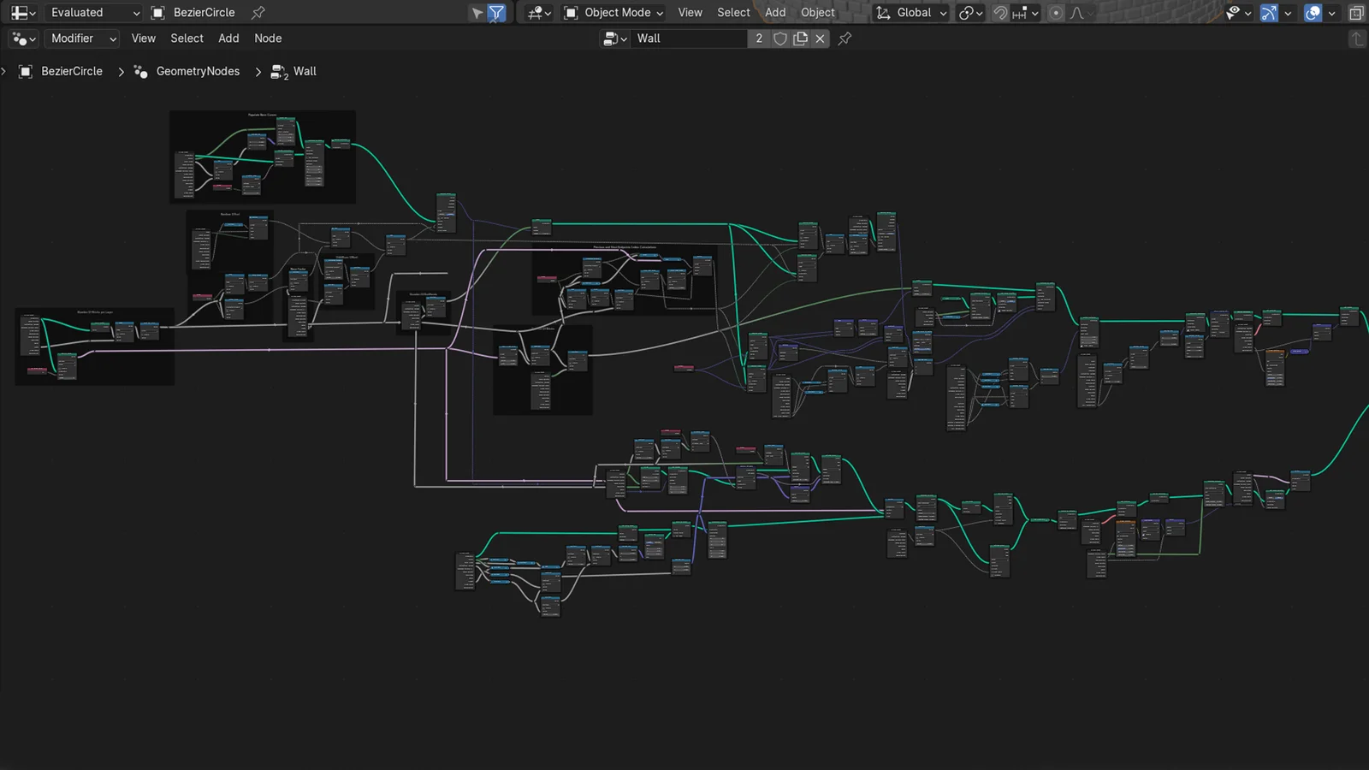Pin the BezierCircle datablock in spreadsheet header
1369x770 pixels.
pyautogui.click(x=257, y=12)
